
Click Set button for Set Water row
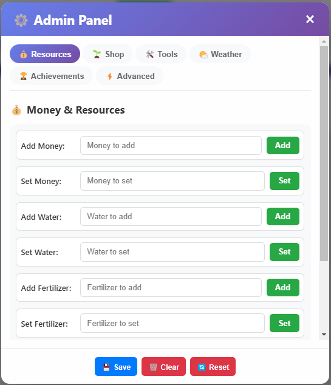284,252
